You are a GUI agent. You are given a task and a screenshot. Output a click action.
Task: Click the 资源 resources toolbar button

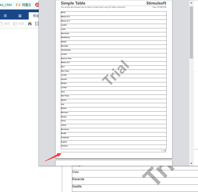pyautogui.click(x=19, y=24)
